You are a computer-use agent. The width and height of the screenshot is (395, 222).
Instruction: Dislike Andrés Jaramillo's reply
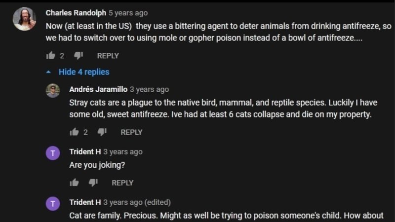click(x=102, y=132)
